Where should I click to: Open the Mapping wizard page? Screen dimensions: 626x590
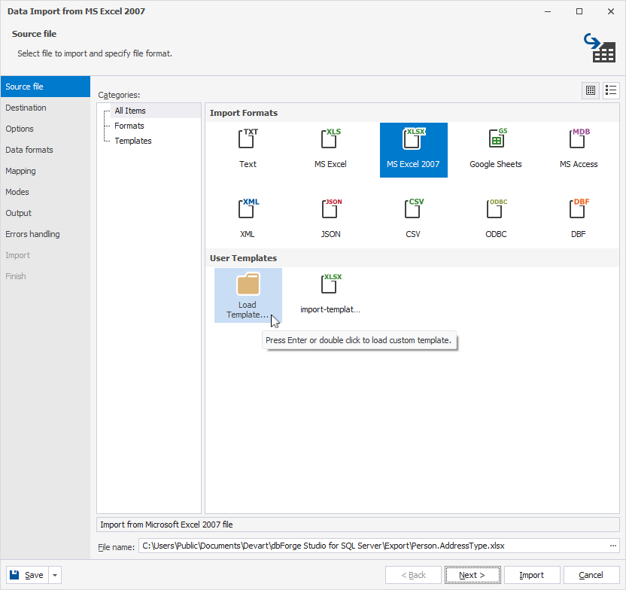tap(45, 171)
